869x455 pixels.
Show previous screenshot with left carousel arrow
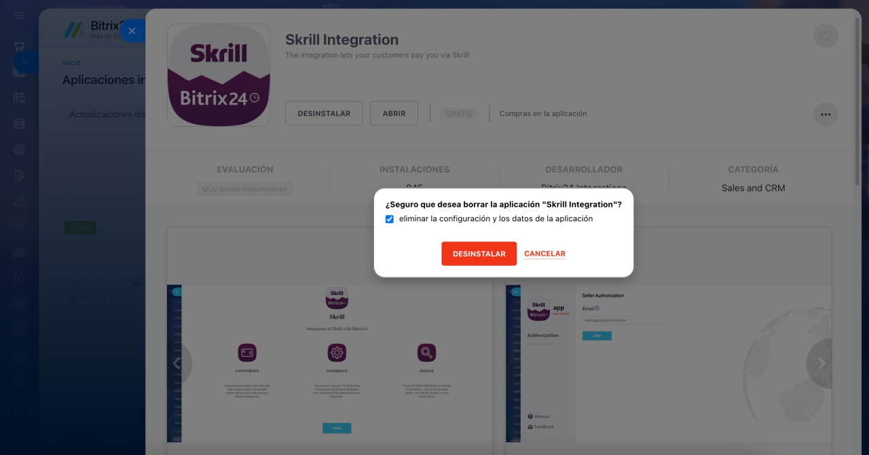[x=177, y=363]
